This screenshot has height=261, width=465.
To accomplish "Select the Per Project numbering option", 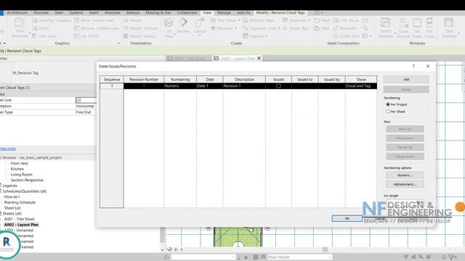I will (387, 104).
